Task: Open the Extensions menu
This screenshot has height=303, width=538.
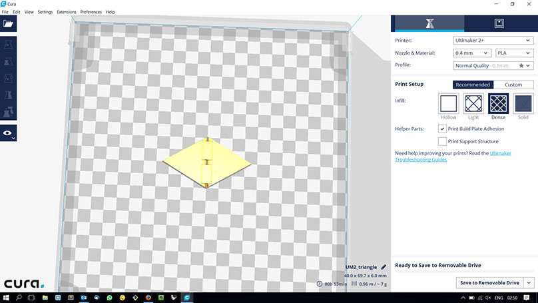Action: tap(66, 12)
